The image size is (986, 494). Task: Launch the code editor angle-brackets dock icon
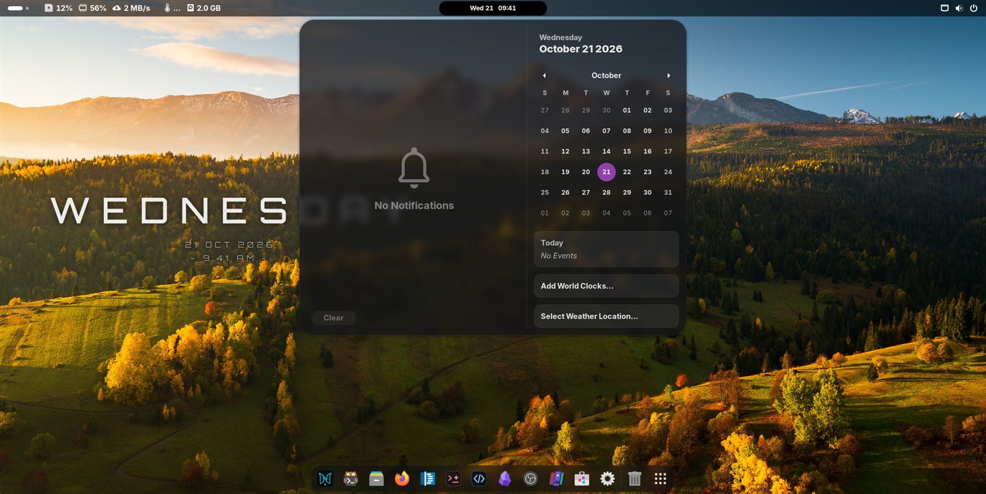pyautogui.click(x=479, y=479)
